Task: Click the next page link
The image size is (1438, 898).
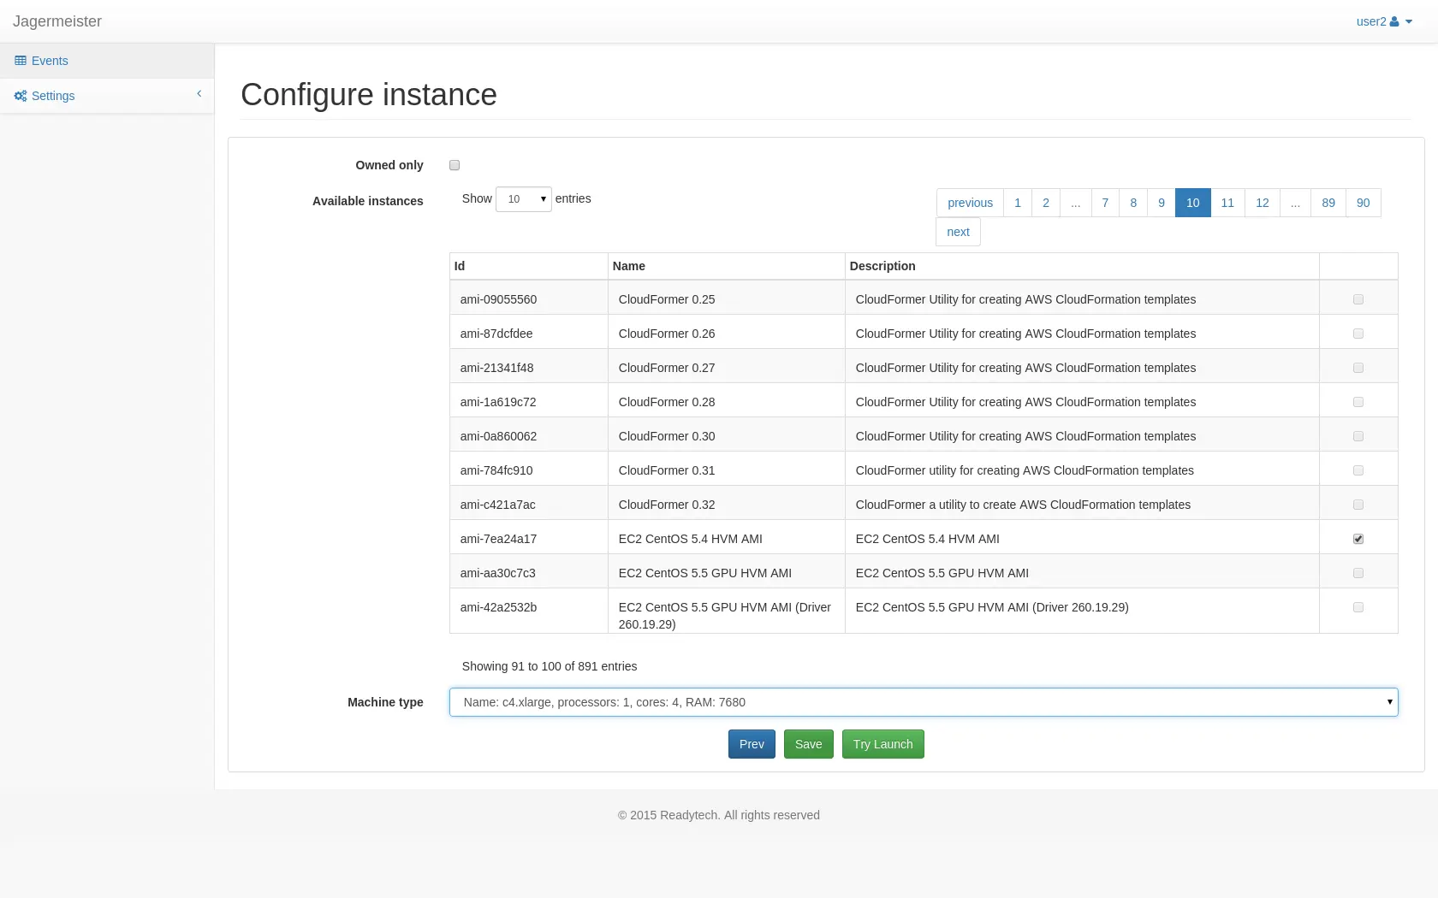Action: 958,232
